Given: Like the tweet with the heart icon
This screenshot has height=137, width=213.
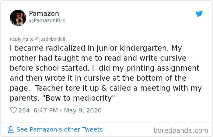Looking at the screenshot, I should tap(13, 110).
